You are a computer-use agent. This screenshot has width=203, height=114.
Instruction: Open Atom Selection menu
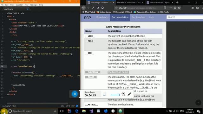point(19,5)
